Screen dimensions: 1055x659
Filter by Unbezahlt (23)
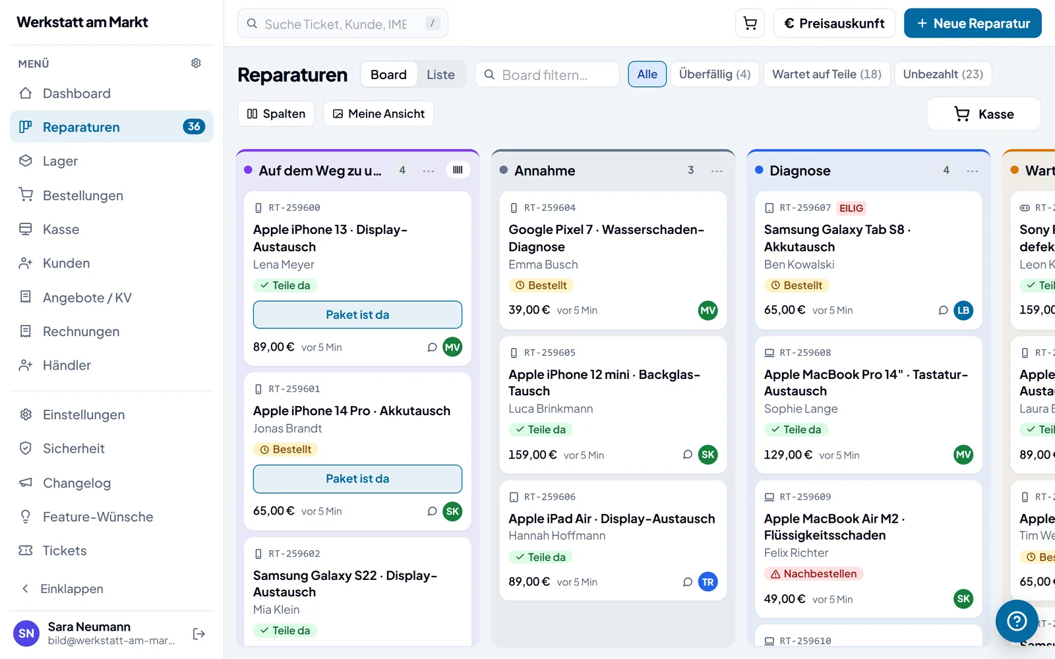[943, 74]
